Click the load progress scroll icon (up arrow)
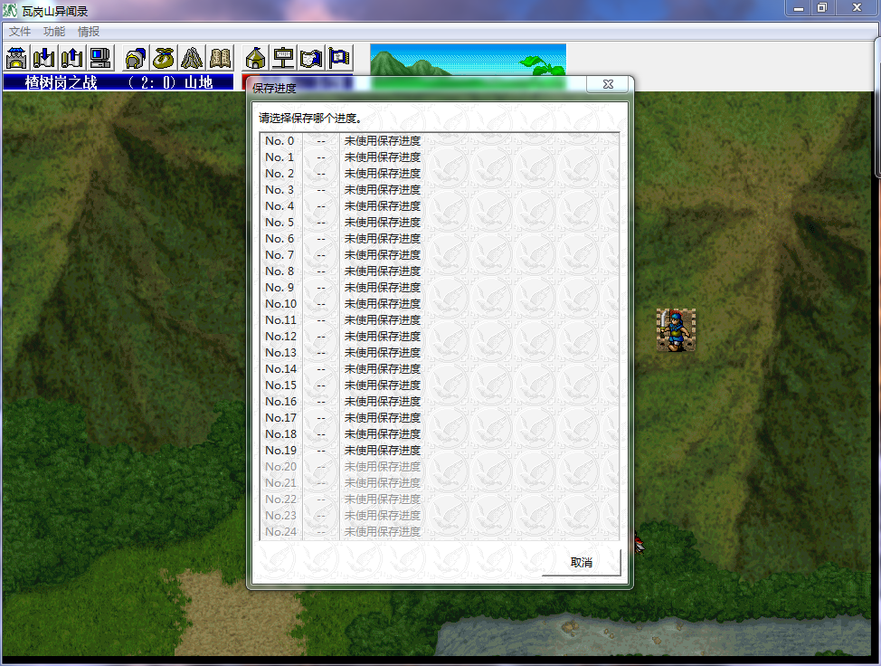 (72, 57)
